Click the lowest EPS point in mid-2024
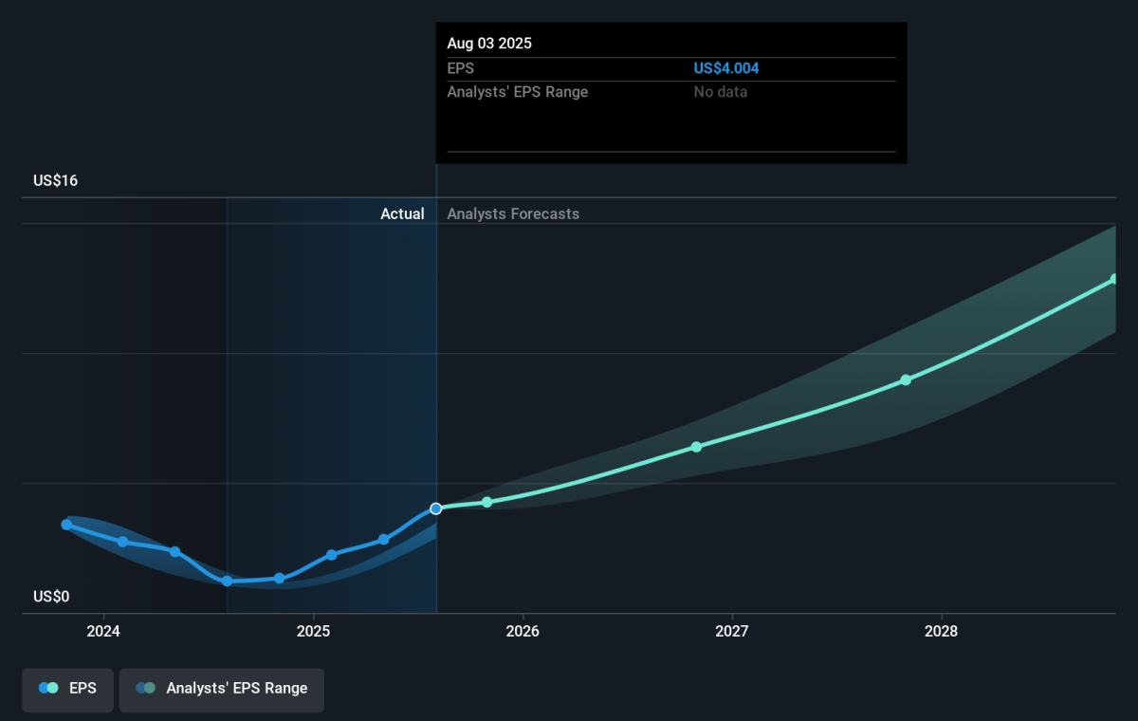 (228, 581)
